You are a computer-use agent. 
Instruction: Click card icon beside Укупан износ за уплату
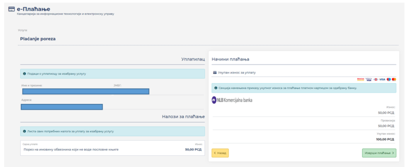(x=214, y=73)
